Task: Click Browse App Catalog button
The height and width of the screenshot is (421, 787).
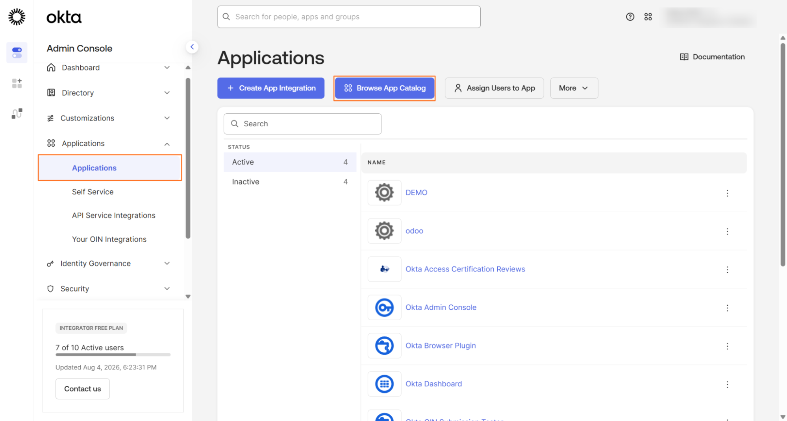Action: tap(384, 88)
